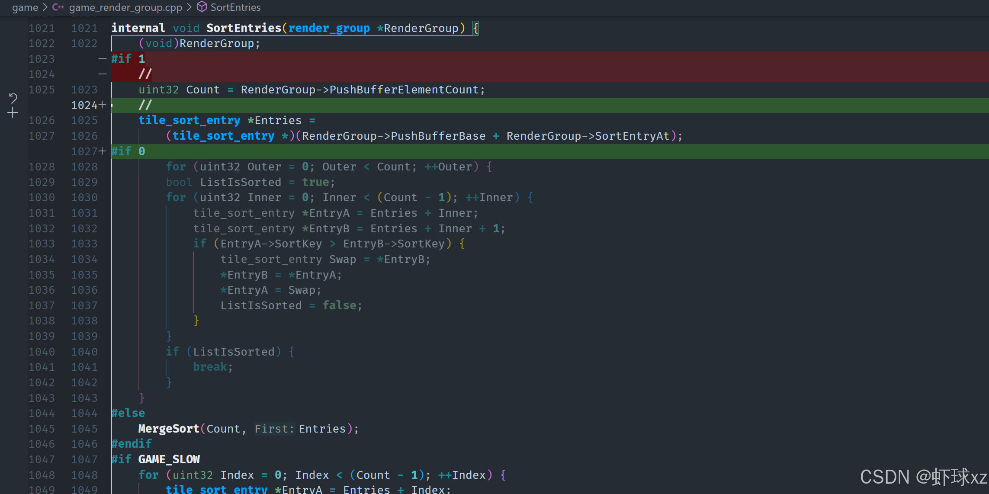Open game_render_group.cpp breadcrumb dropdown
Image resolution: width=989 pixels, height=494 pixels.
click(125, 7)
